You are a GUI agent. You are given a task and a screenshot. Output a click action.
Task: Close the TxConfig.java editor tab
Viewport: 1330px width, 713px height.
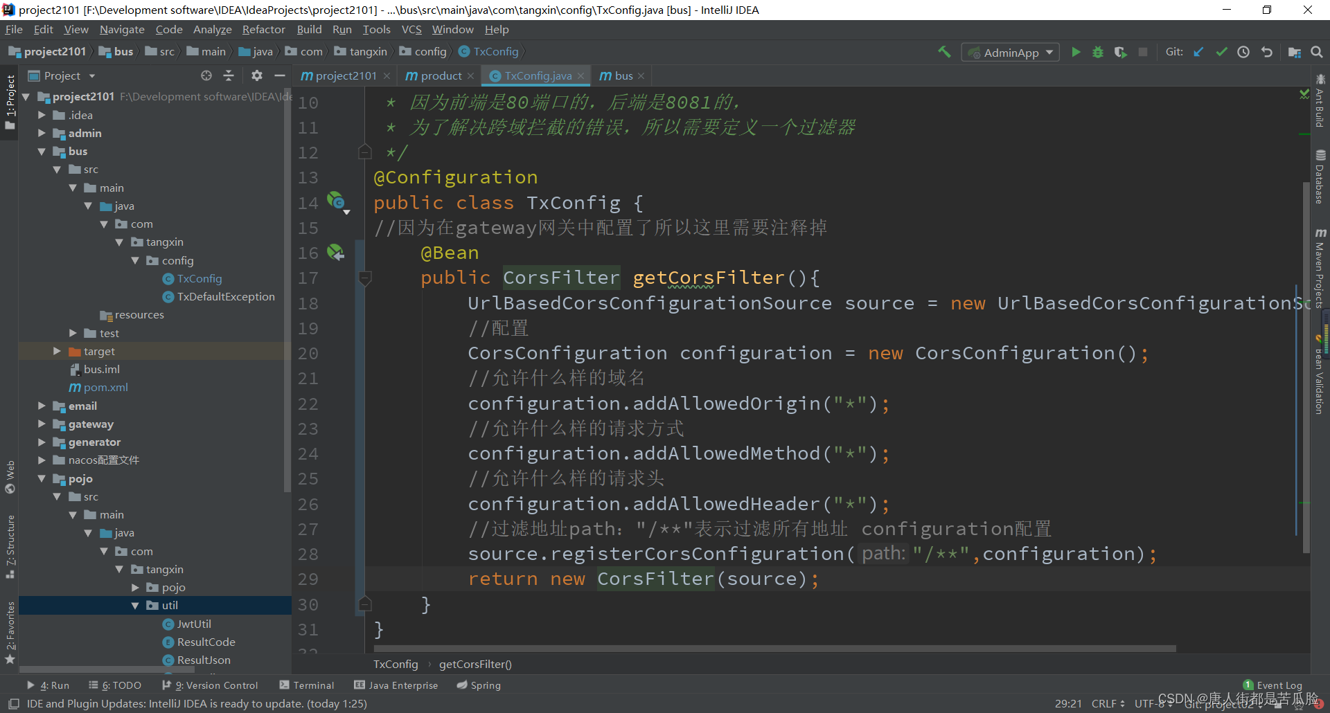tap(580, 76)
